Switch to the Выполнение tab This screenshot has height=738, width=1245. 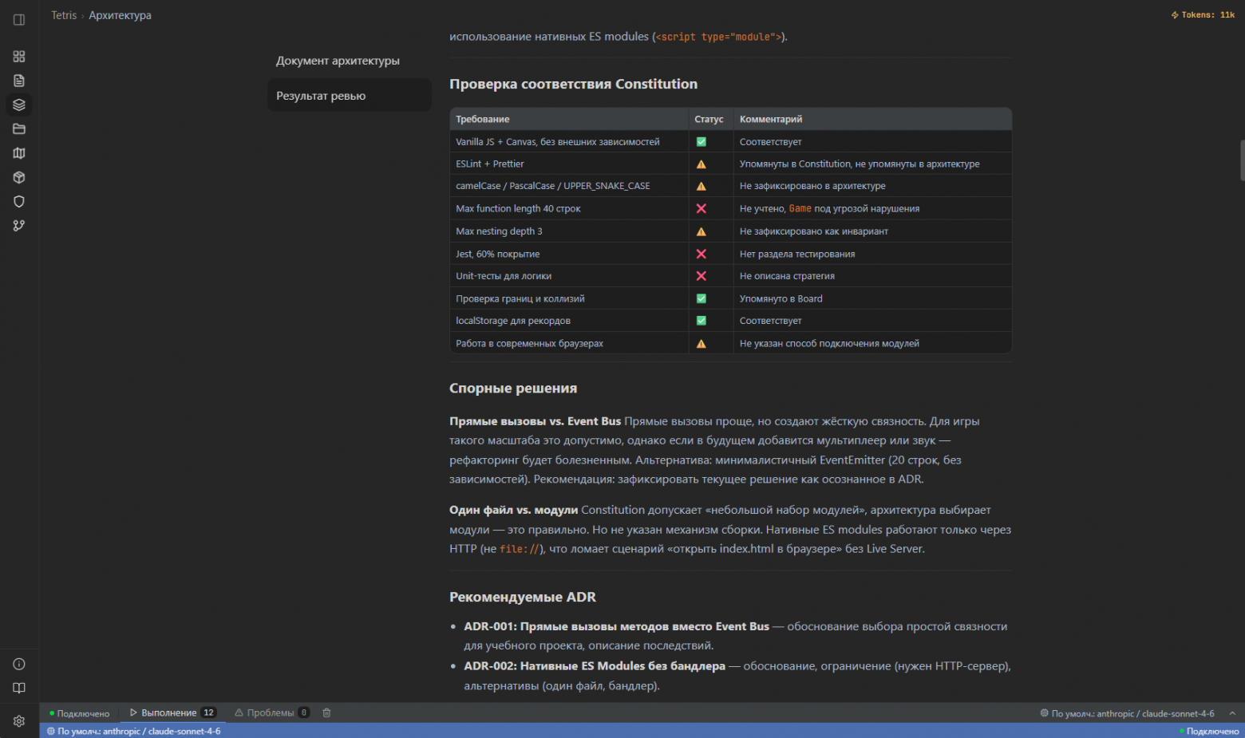tap(172, 712)
